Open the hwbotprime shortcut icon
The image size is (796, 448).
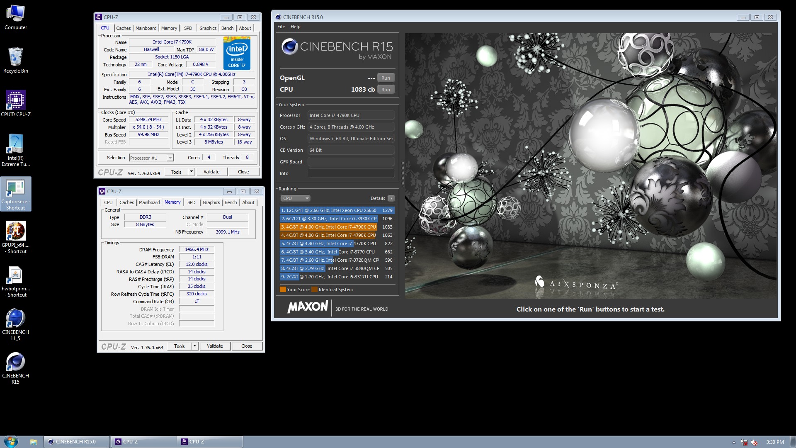[x=16, y=281]
